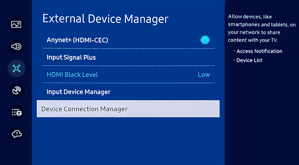The width and height of the screenshot is (299, 165).
Task: Open the General and accessibility list icon
Action: tap(16, 112)
